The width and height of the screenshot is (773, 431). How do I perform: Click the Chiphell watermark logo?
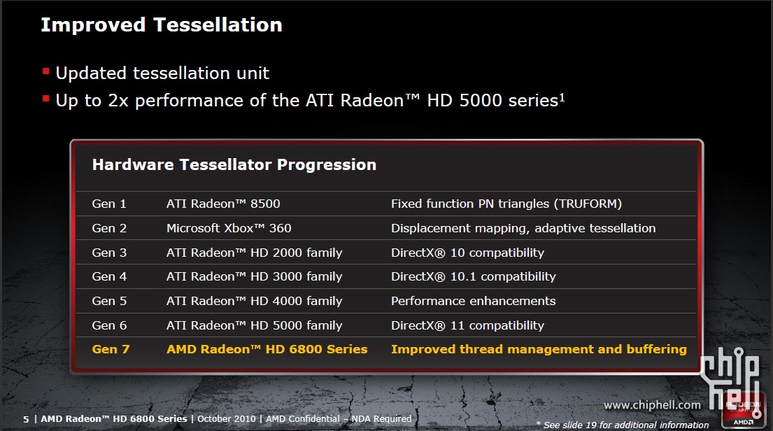730,380
